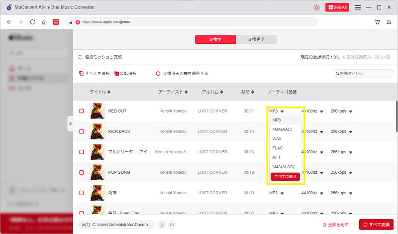
Task: Select AIFF in the format list
Action: [285, 157]
